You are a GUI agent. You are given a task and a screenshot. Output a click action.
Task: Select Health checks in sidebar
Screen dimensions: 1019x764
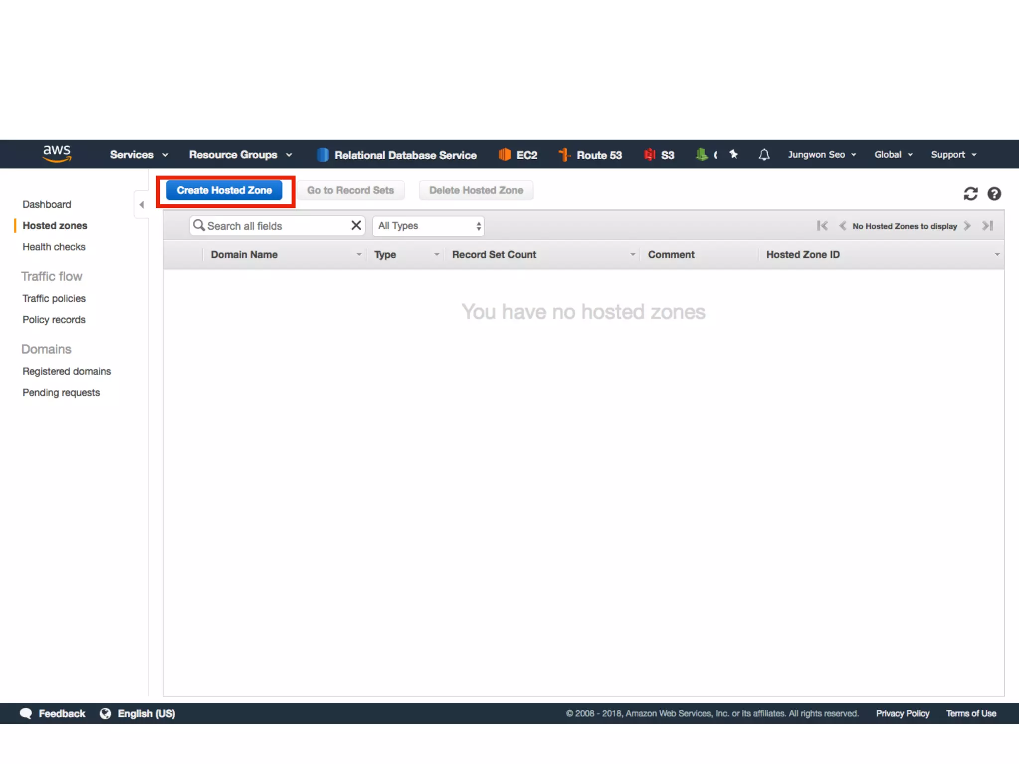pyautogui.click(x=54, y=247)
